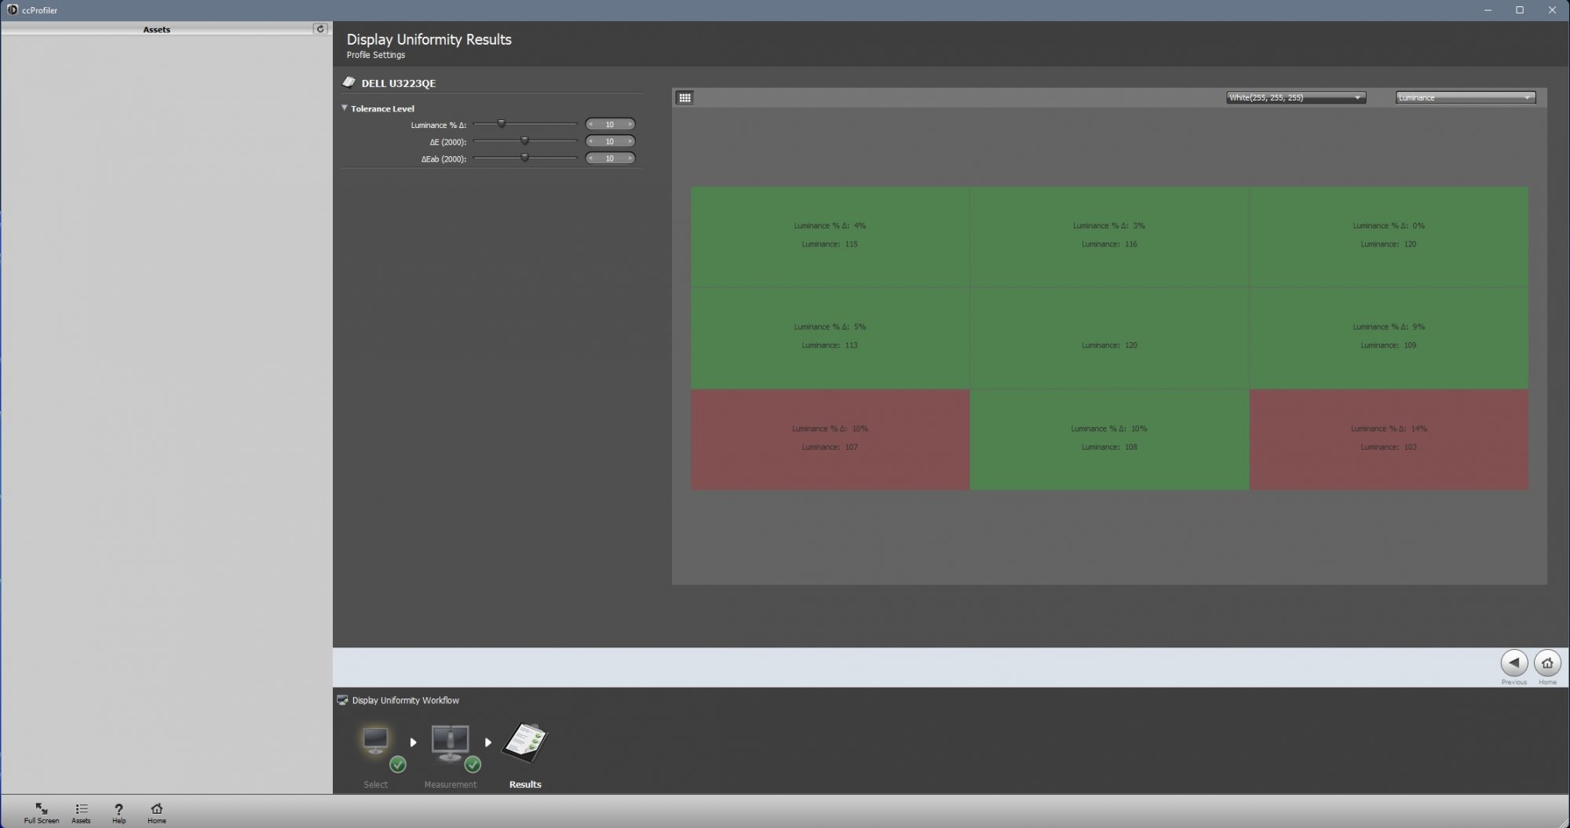The image size is (1570, 828).
Task: Select the top-left zone with Luminance 115
Action: pos(830,236)
